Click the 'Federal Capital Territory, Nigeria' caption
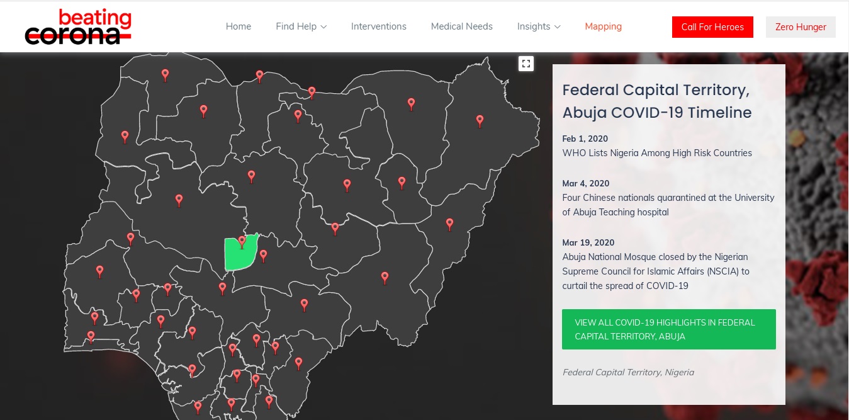The image size is (849, 420). [x=628, y=372]
